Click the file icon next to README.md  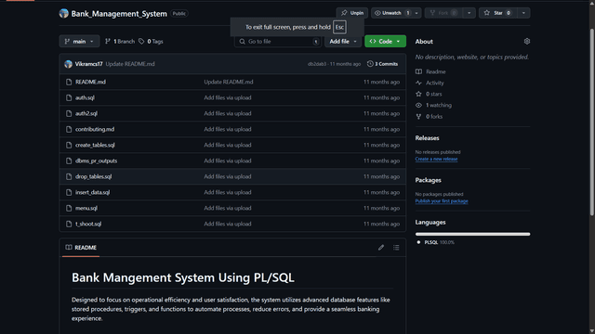point(69,82)
